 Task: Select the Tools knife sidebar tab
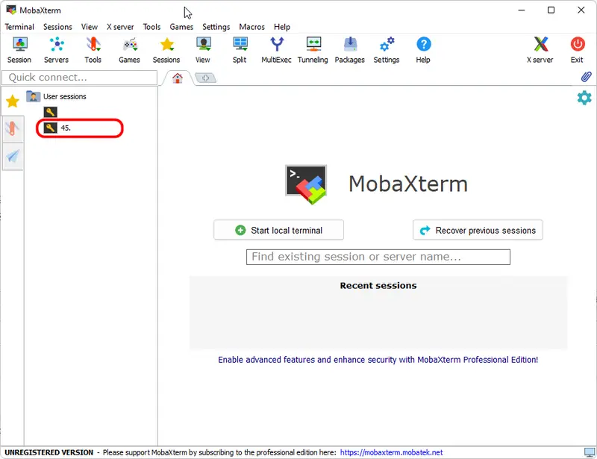coord(13,129)
